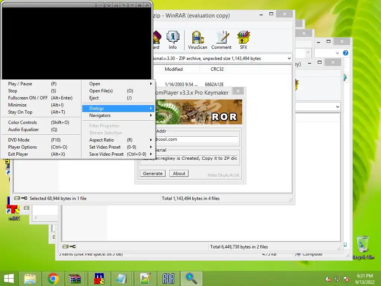This screenshot has width=381, height=286.
Task: Click the network tray icon
Action: coord(337,279)
